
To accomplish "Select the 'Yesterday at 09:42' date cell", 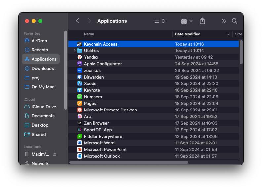I will pyautogui.click(x=194, y=57).
